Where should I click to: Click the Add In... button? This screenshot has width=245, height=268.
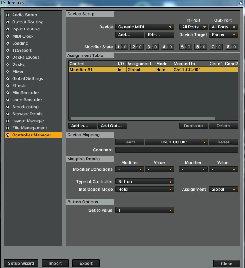83,126
